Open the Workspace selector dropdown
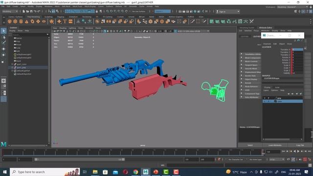 pyautogui.click(x=292, y=7)
